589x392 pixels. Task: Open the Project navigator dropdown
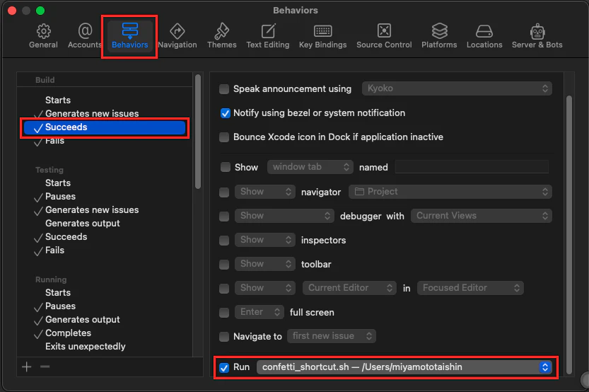[x=450, y=192]
